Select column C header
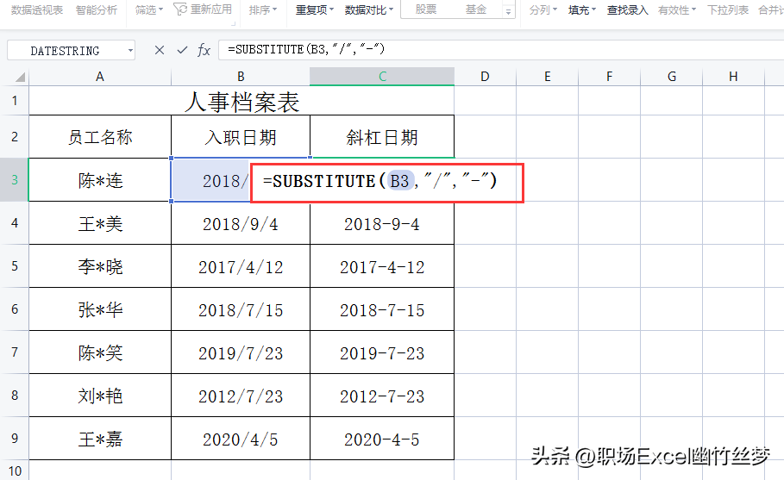This screenshot has width=784, height=480. pos(382,77)
